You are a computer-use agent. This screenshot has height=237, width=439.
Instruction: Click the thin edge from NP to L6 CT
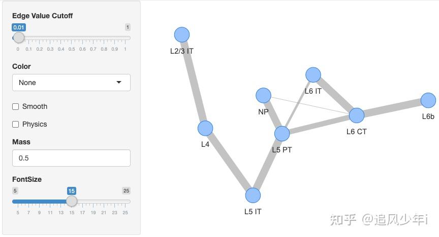(x=310, y=105)
